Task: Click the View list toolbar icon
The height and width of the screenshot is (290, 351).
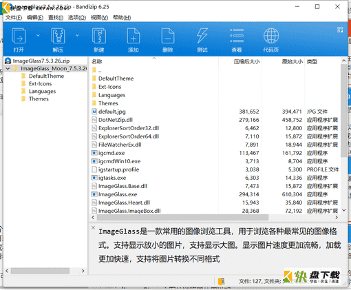Action: 237,36
